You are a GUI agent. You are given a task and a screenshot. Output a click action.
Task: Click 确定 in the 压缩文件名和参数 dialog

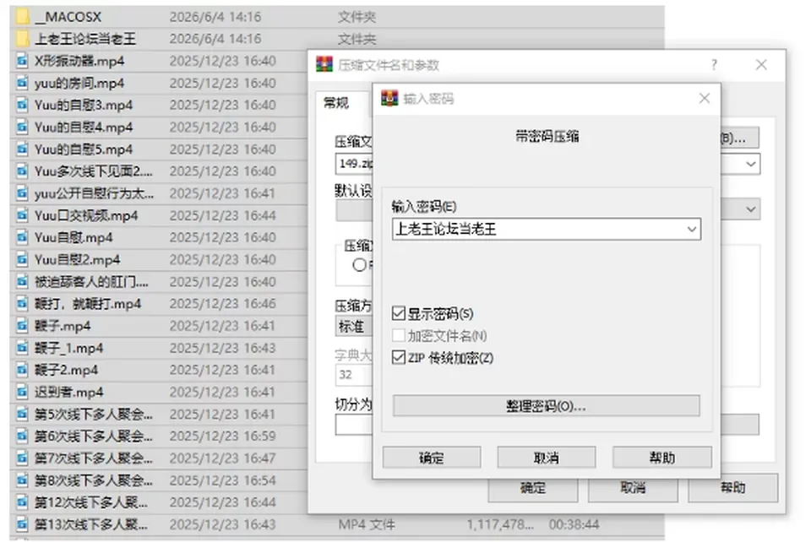click(533, 488)
